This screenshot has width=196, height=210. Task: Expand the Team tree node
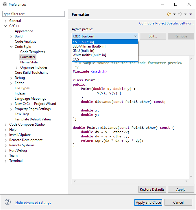[6, 156]
